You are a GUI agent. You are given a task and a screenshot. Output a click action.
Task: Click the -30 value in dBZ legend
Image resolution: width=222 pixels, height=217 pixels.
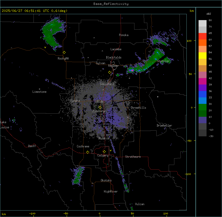point(211,136)
